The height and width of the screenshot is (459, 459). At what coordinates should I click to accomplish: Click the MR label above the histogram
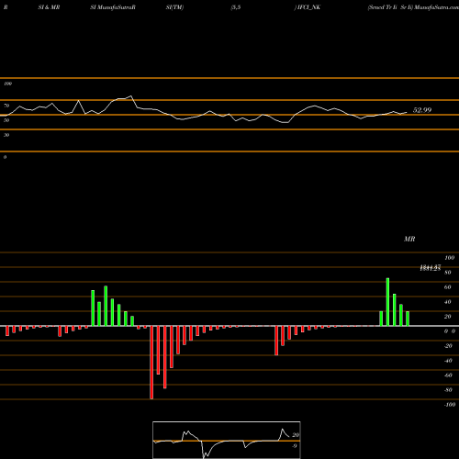(x=409, y=239)
